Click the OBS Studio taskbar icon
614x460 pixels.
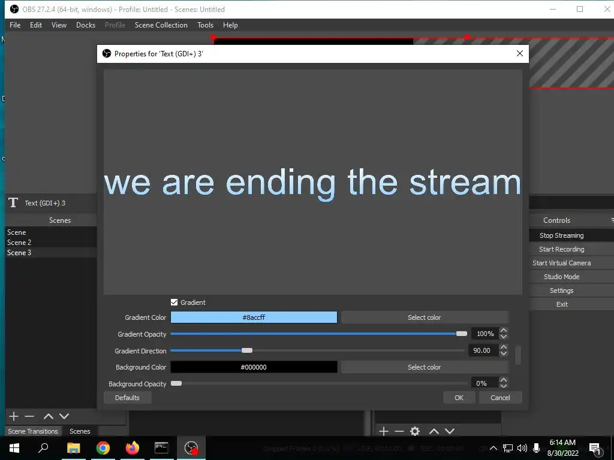191,448
